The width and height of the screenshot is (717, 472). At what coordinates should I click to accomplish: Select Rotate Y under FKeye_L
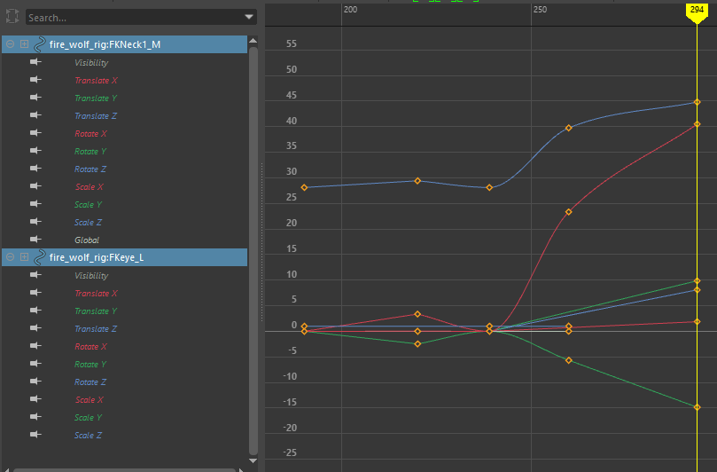[x=90, y=365]
